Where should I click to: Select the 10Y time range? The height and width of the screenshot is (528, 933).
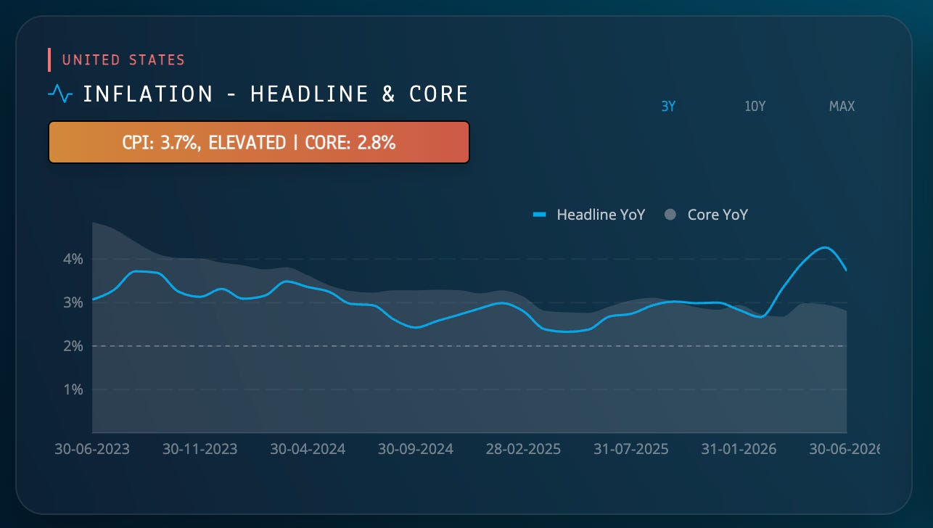(755, 107)
